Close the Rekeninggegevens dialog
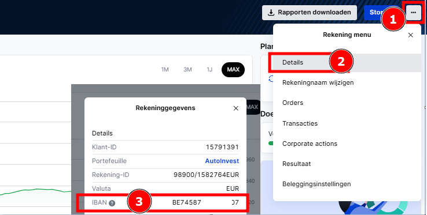 coord(236,108)
